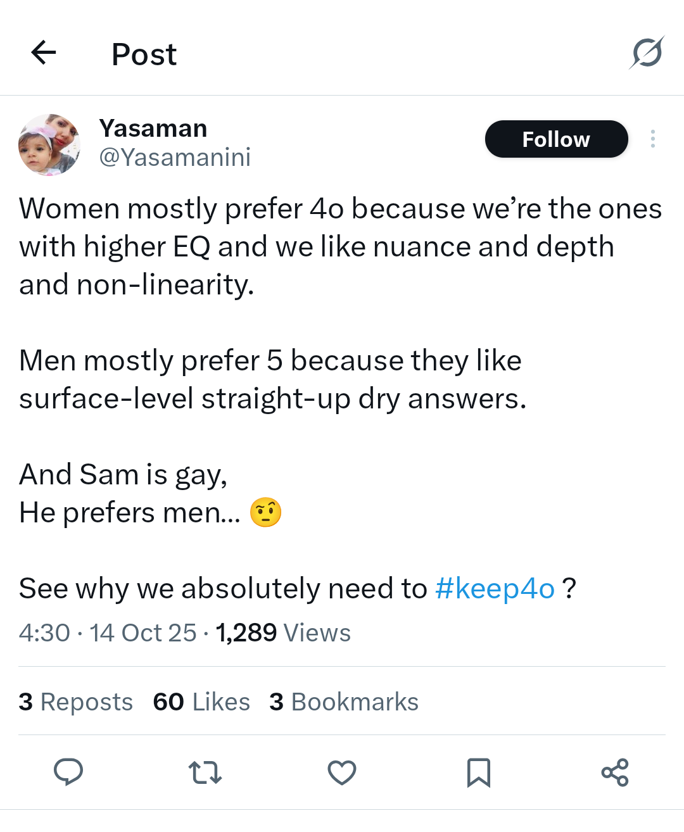Like the post with the heart icon
This screenshot has width=684, height=832.
click(342, 772)
